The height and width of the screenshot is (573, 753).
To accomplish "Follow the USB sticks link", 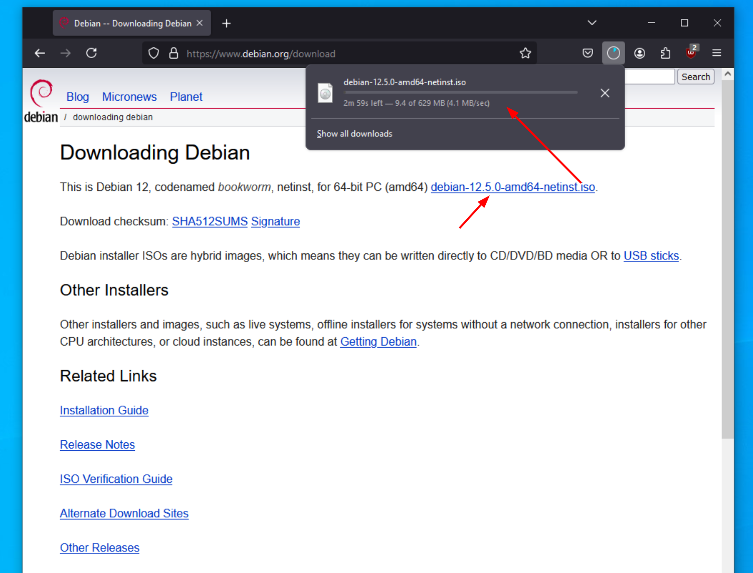I will [651, 256].
